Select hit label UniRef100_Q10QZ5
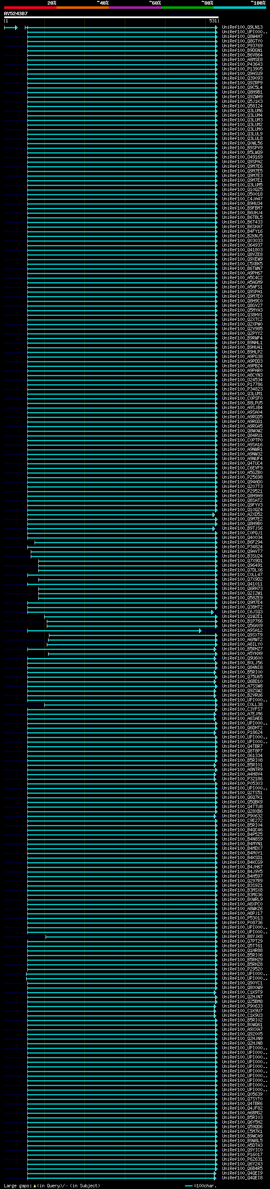The image size is (270, 1189). pyautogui.click(x=242, y=190)
